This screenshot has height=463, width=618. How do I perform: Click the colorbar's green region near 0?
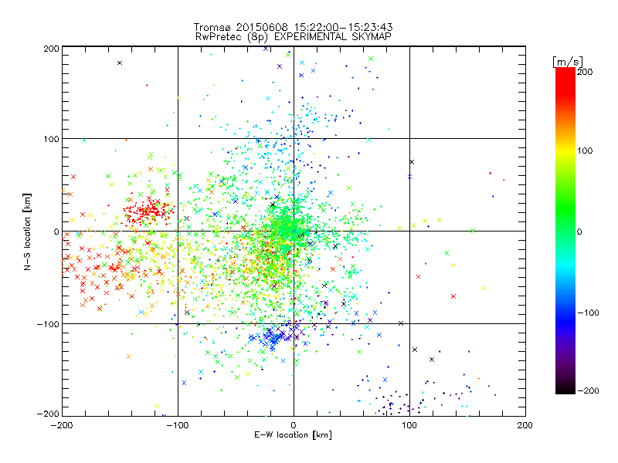tap(565, 226)
